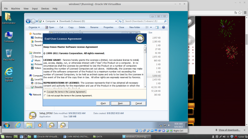Click the Explorer back navigation arrow
The width and height of the screenshot is (248, 139).
(x=28, y=21)
